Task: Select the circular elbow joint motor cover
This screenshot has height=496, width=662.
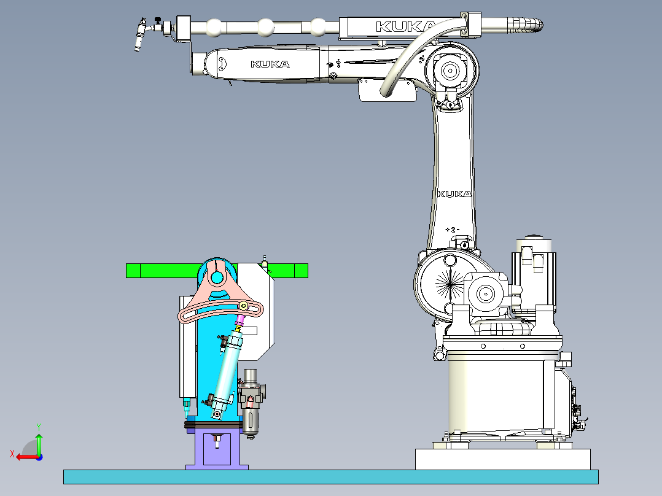Action: coord(450,71)
